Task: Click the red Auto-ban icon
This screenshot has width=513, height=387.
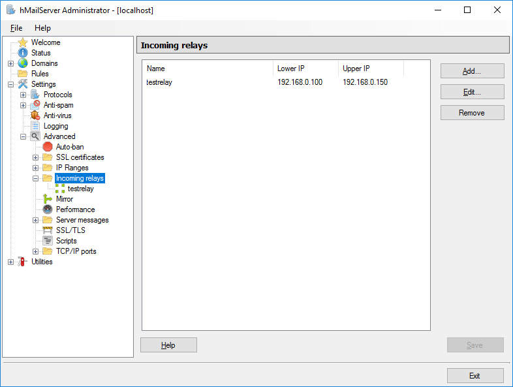Action: (x=48, y=147)
